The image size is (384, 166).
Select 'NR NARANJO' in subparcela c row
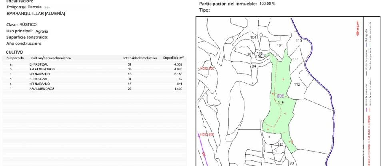tap(40, 74)
